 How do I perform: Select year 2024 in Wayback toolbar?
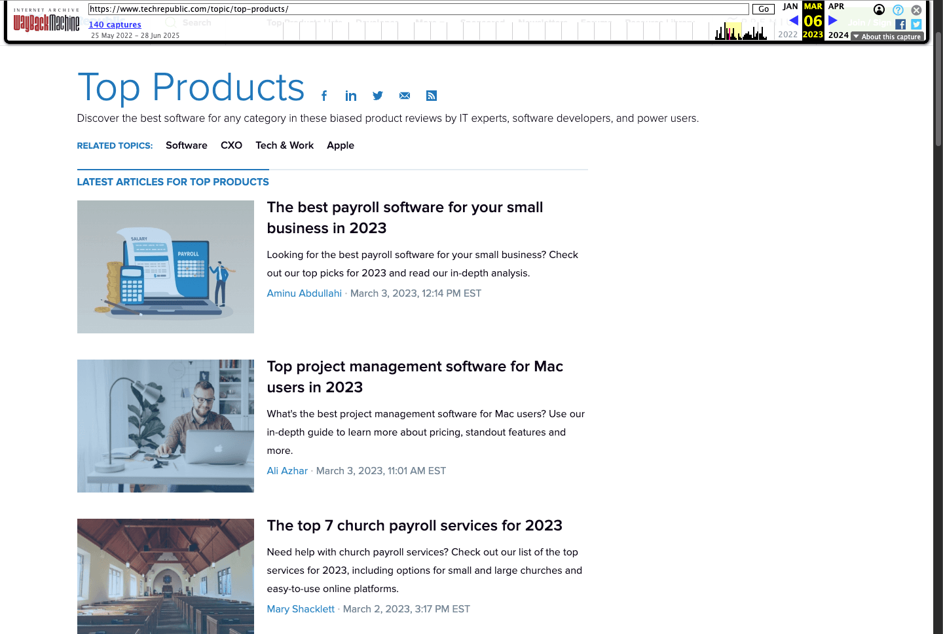838,35
